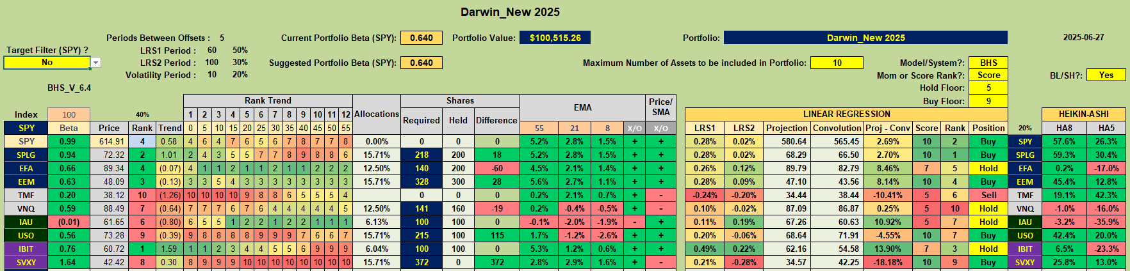Click the EMA group header
The image size is (1130, 271).
582,107
